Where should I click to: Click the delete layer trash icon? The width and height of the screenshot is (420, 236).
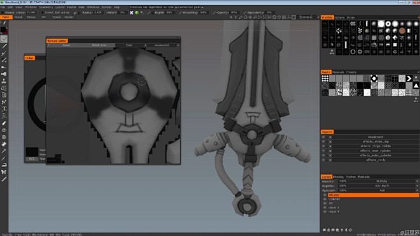pos(329,230)
